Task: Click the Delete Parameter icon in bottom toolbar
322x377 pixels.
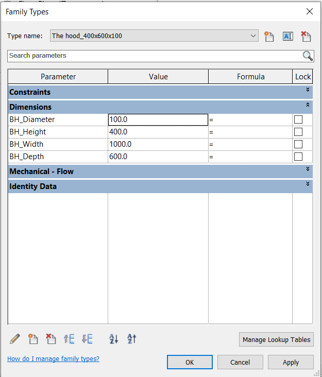Action: point(51,338)
